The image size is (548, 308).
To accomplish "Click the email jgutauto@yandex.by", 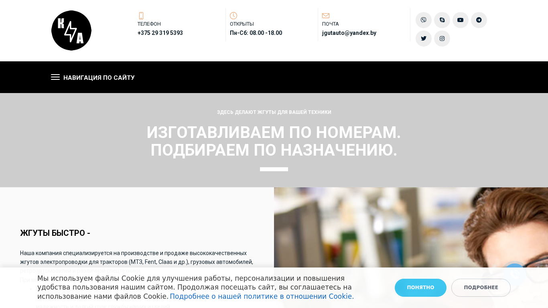I will click(349, 33).
